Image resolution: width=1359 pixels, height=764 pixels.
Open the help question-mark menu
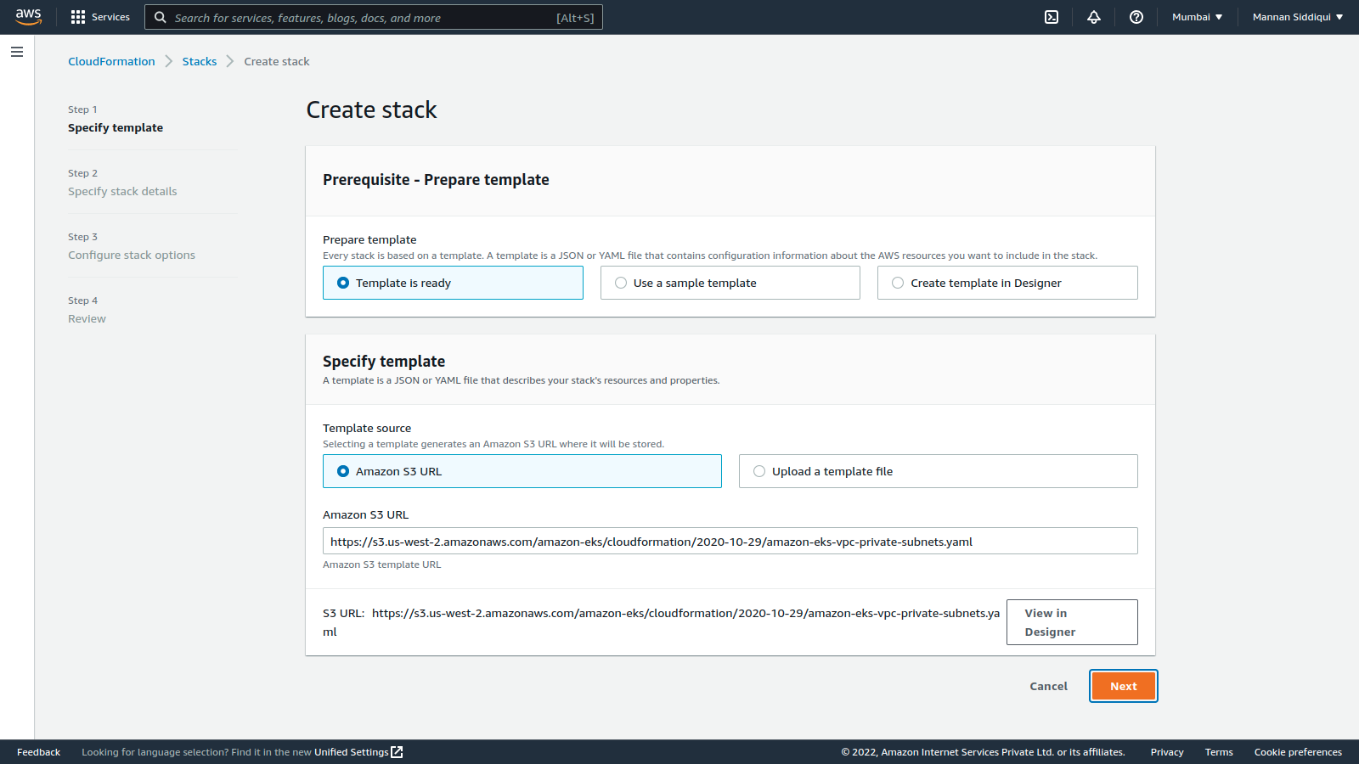tap(1136, 17)
